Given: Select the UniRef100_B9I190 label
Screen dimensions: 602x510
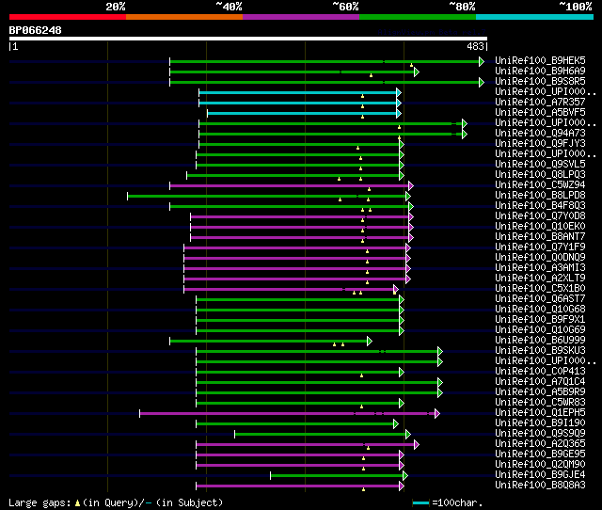Looking at the screenshot, I should (x=540, y=423).
